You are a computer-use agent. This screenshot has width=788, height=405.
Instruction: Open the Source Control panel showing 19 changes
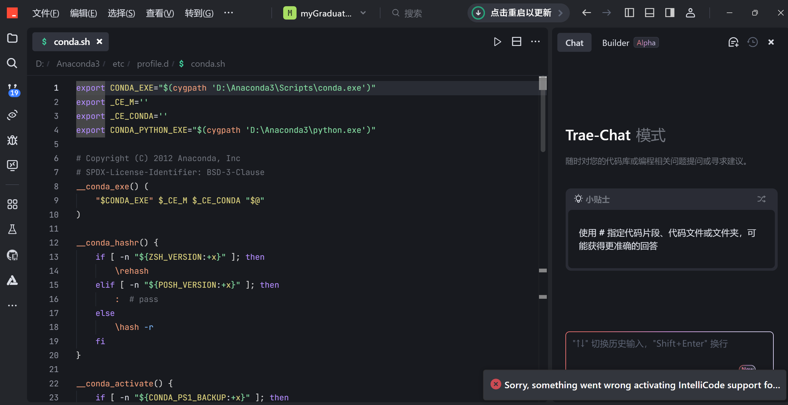12,89
